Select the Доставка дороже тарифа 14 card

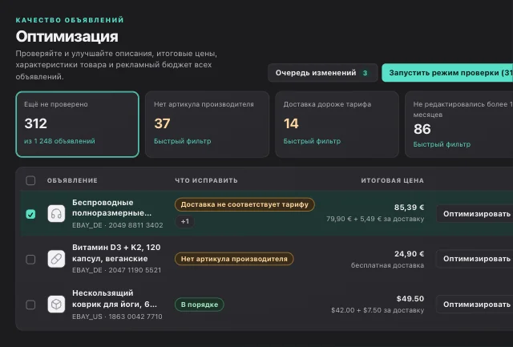pos(337,124)
